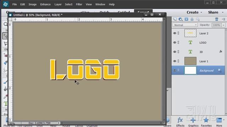Click the document horizontal scrollbar
The height and width of the screenshot is (127, 227).
click(x=111, y=123)
